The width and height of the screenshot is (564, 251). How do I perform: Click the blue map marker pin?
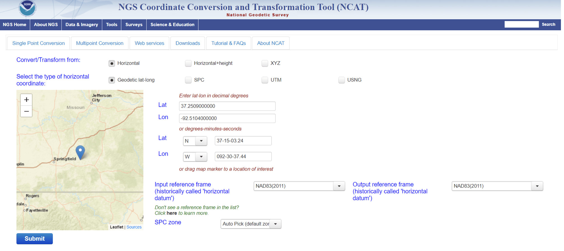(x=80, y=152)
